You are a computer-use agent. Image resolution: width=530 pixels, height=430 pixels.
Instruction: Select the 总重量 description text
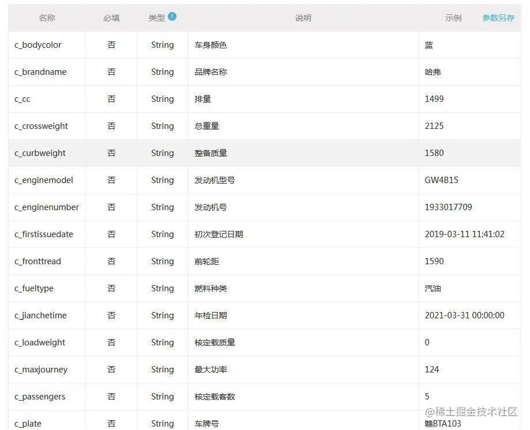[206, 126]
